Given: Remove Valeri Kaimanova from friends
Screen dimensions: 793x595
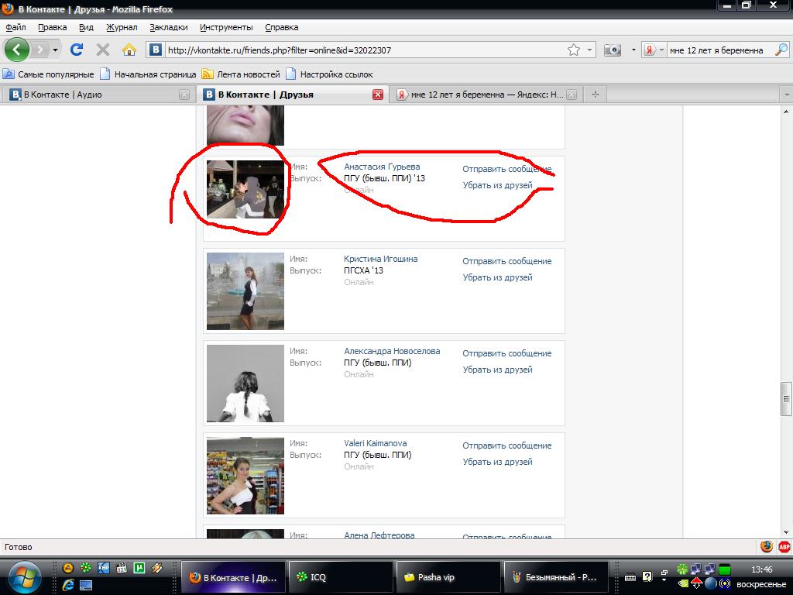Looking at the screenshot, I should [498, 462].
